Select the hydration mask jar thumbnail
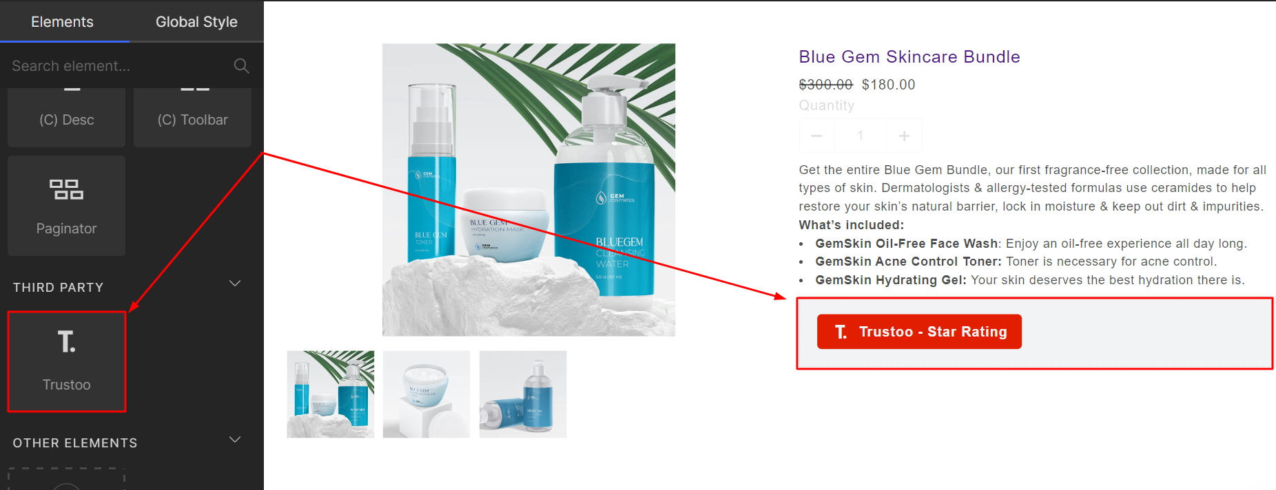This screenshot has width=1276, height=490. coord(426,394)
